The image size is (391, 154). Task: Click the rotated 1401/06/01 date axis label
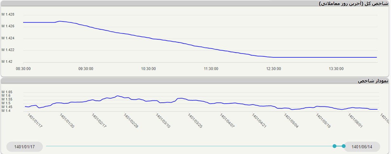pyautogui.click(x=355, y=121)
